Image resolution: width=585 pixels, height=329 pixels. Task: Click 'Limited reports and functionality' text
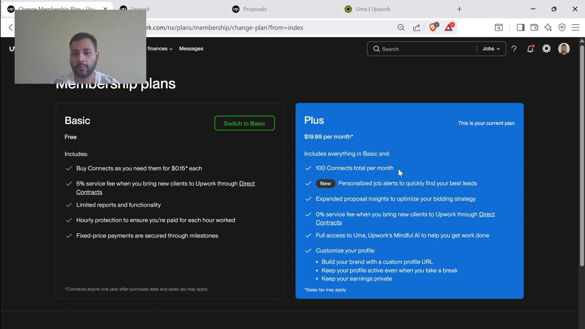click(118, 205)
